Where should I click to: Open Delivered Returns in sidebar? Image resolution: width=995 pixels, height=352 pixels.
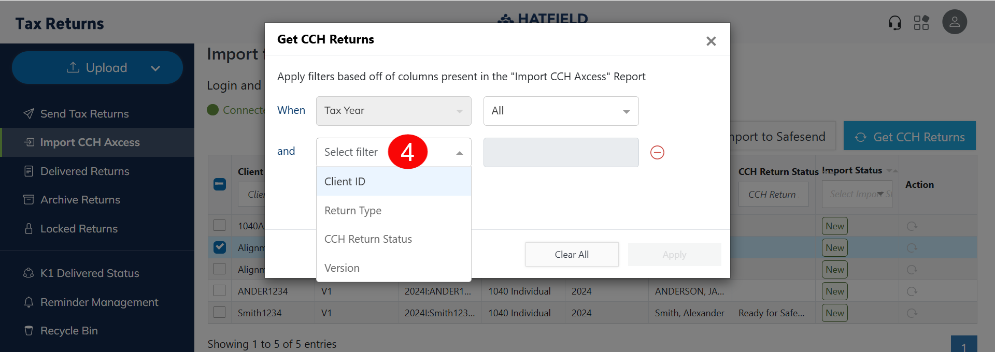pos(85,171)
